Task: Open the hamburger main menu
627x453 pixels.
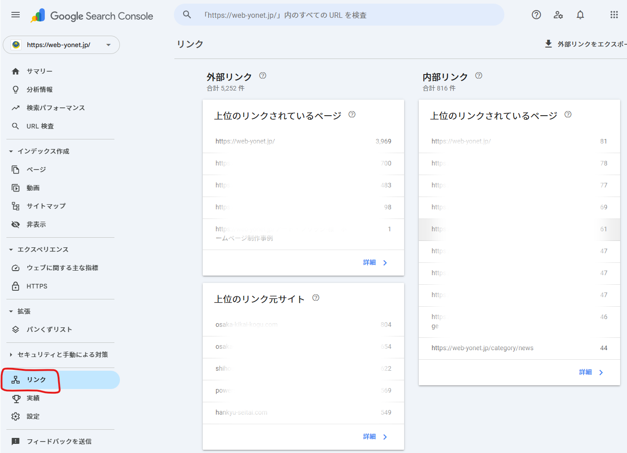Action: click(16, 15)
